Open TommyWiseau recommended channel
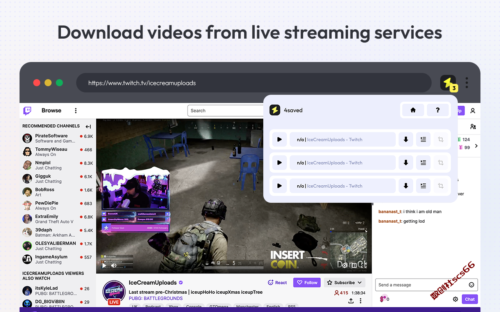 (58, 152)
